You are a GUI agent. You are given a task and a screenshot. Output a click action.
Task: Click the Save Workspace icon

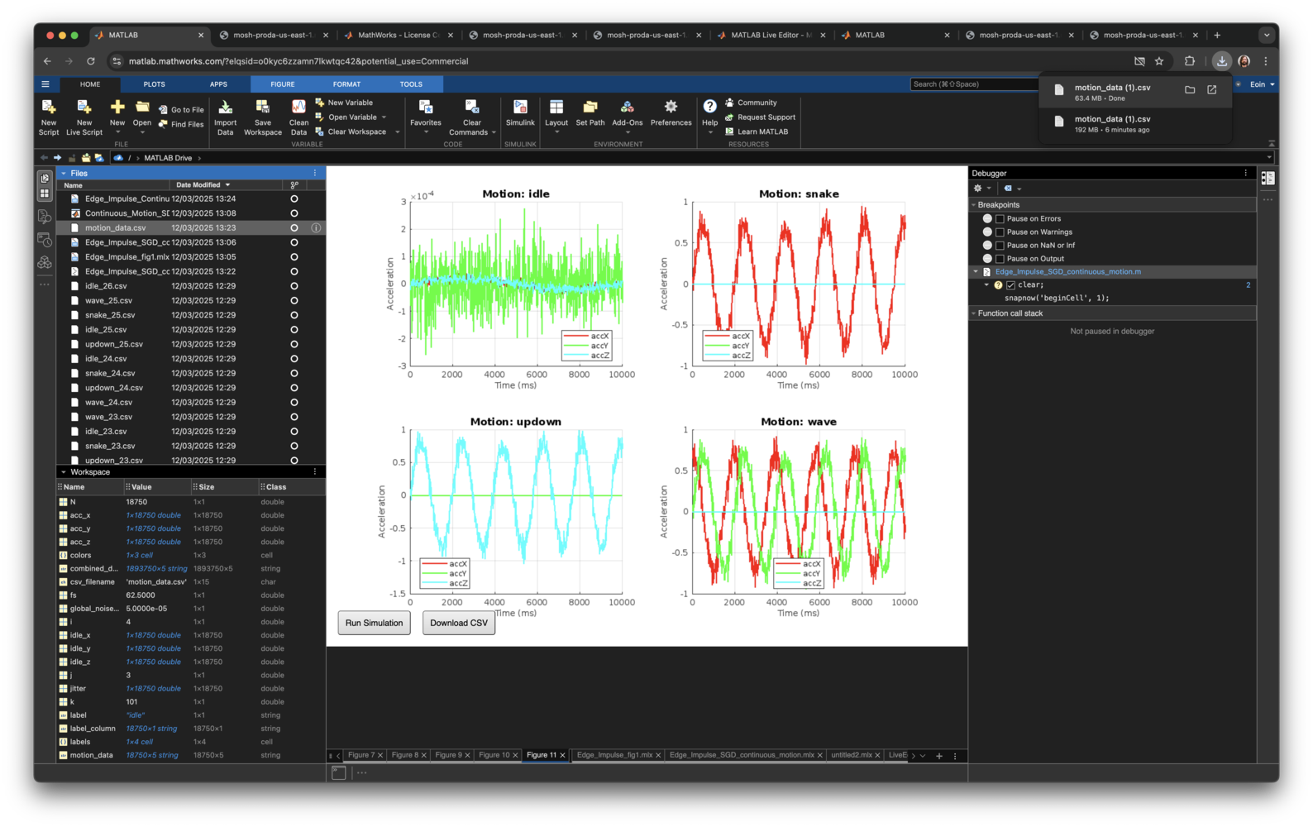click(262, 108)
